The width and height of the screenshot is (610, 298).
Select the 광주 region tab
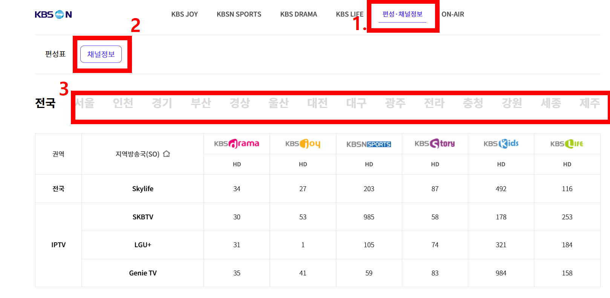395,103
